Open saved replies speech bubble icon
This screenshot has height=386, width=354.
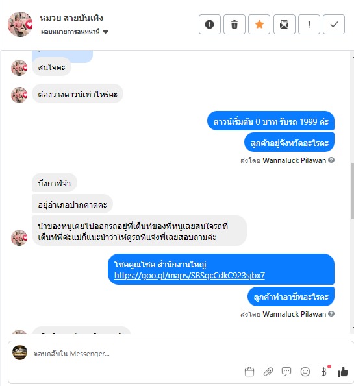tap(286, 372)
